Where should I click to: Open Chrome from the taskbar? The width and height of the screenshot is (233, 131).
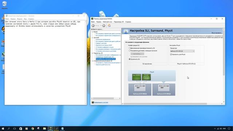pyautogui.click(x=32, y=128)
